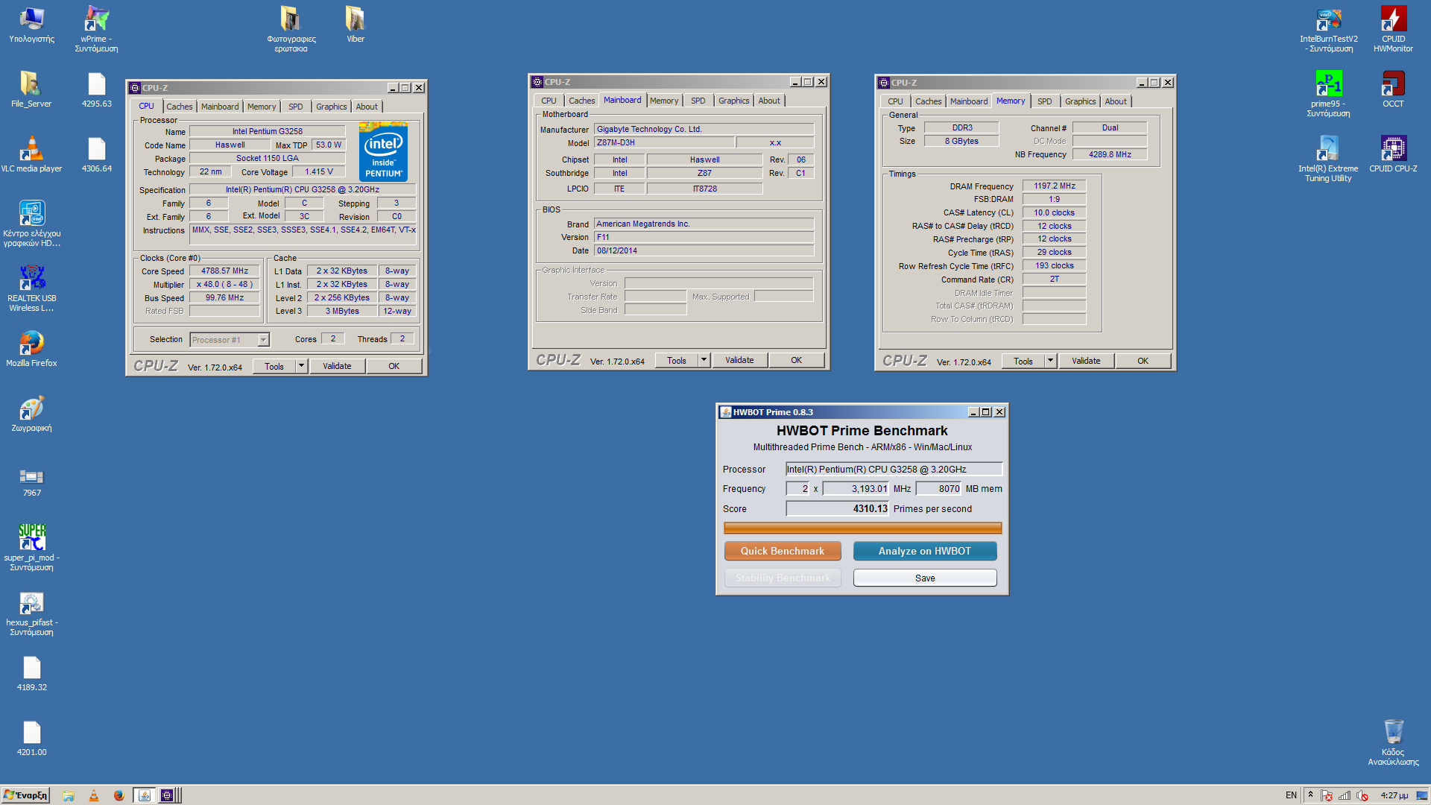Click the network signal tray icon
Image resolution: width=1431 pixels, height=805 pixels.
tap(1344, 795)
